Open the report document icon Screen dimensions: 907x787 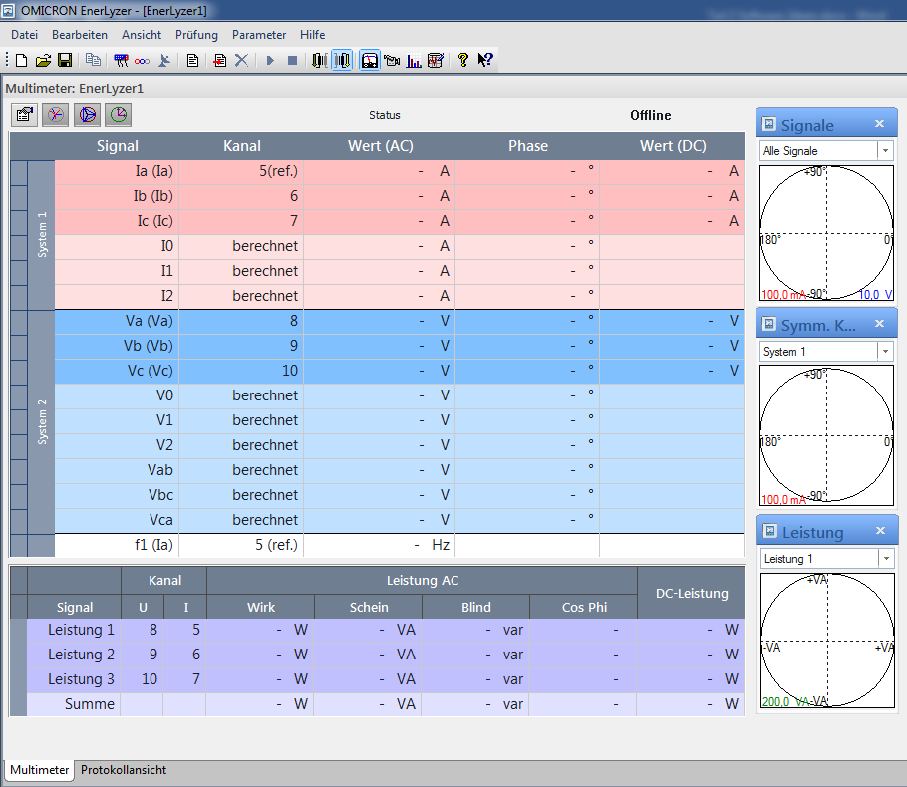pos(192,60)
